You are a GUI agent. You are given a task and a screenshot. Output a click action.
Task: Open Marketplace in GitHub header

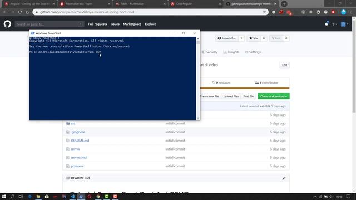[x=132, y=24]
